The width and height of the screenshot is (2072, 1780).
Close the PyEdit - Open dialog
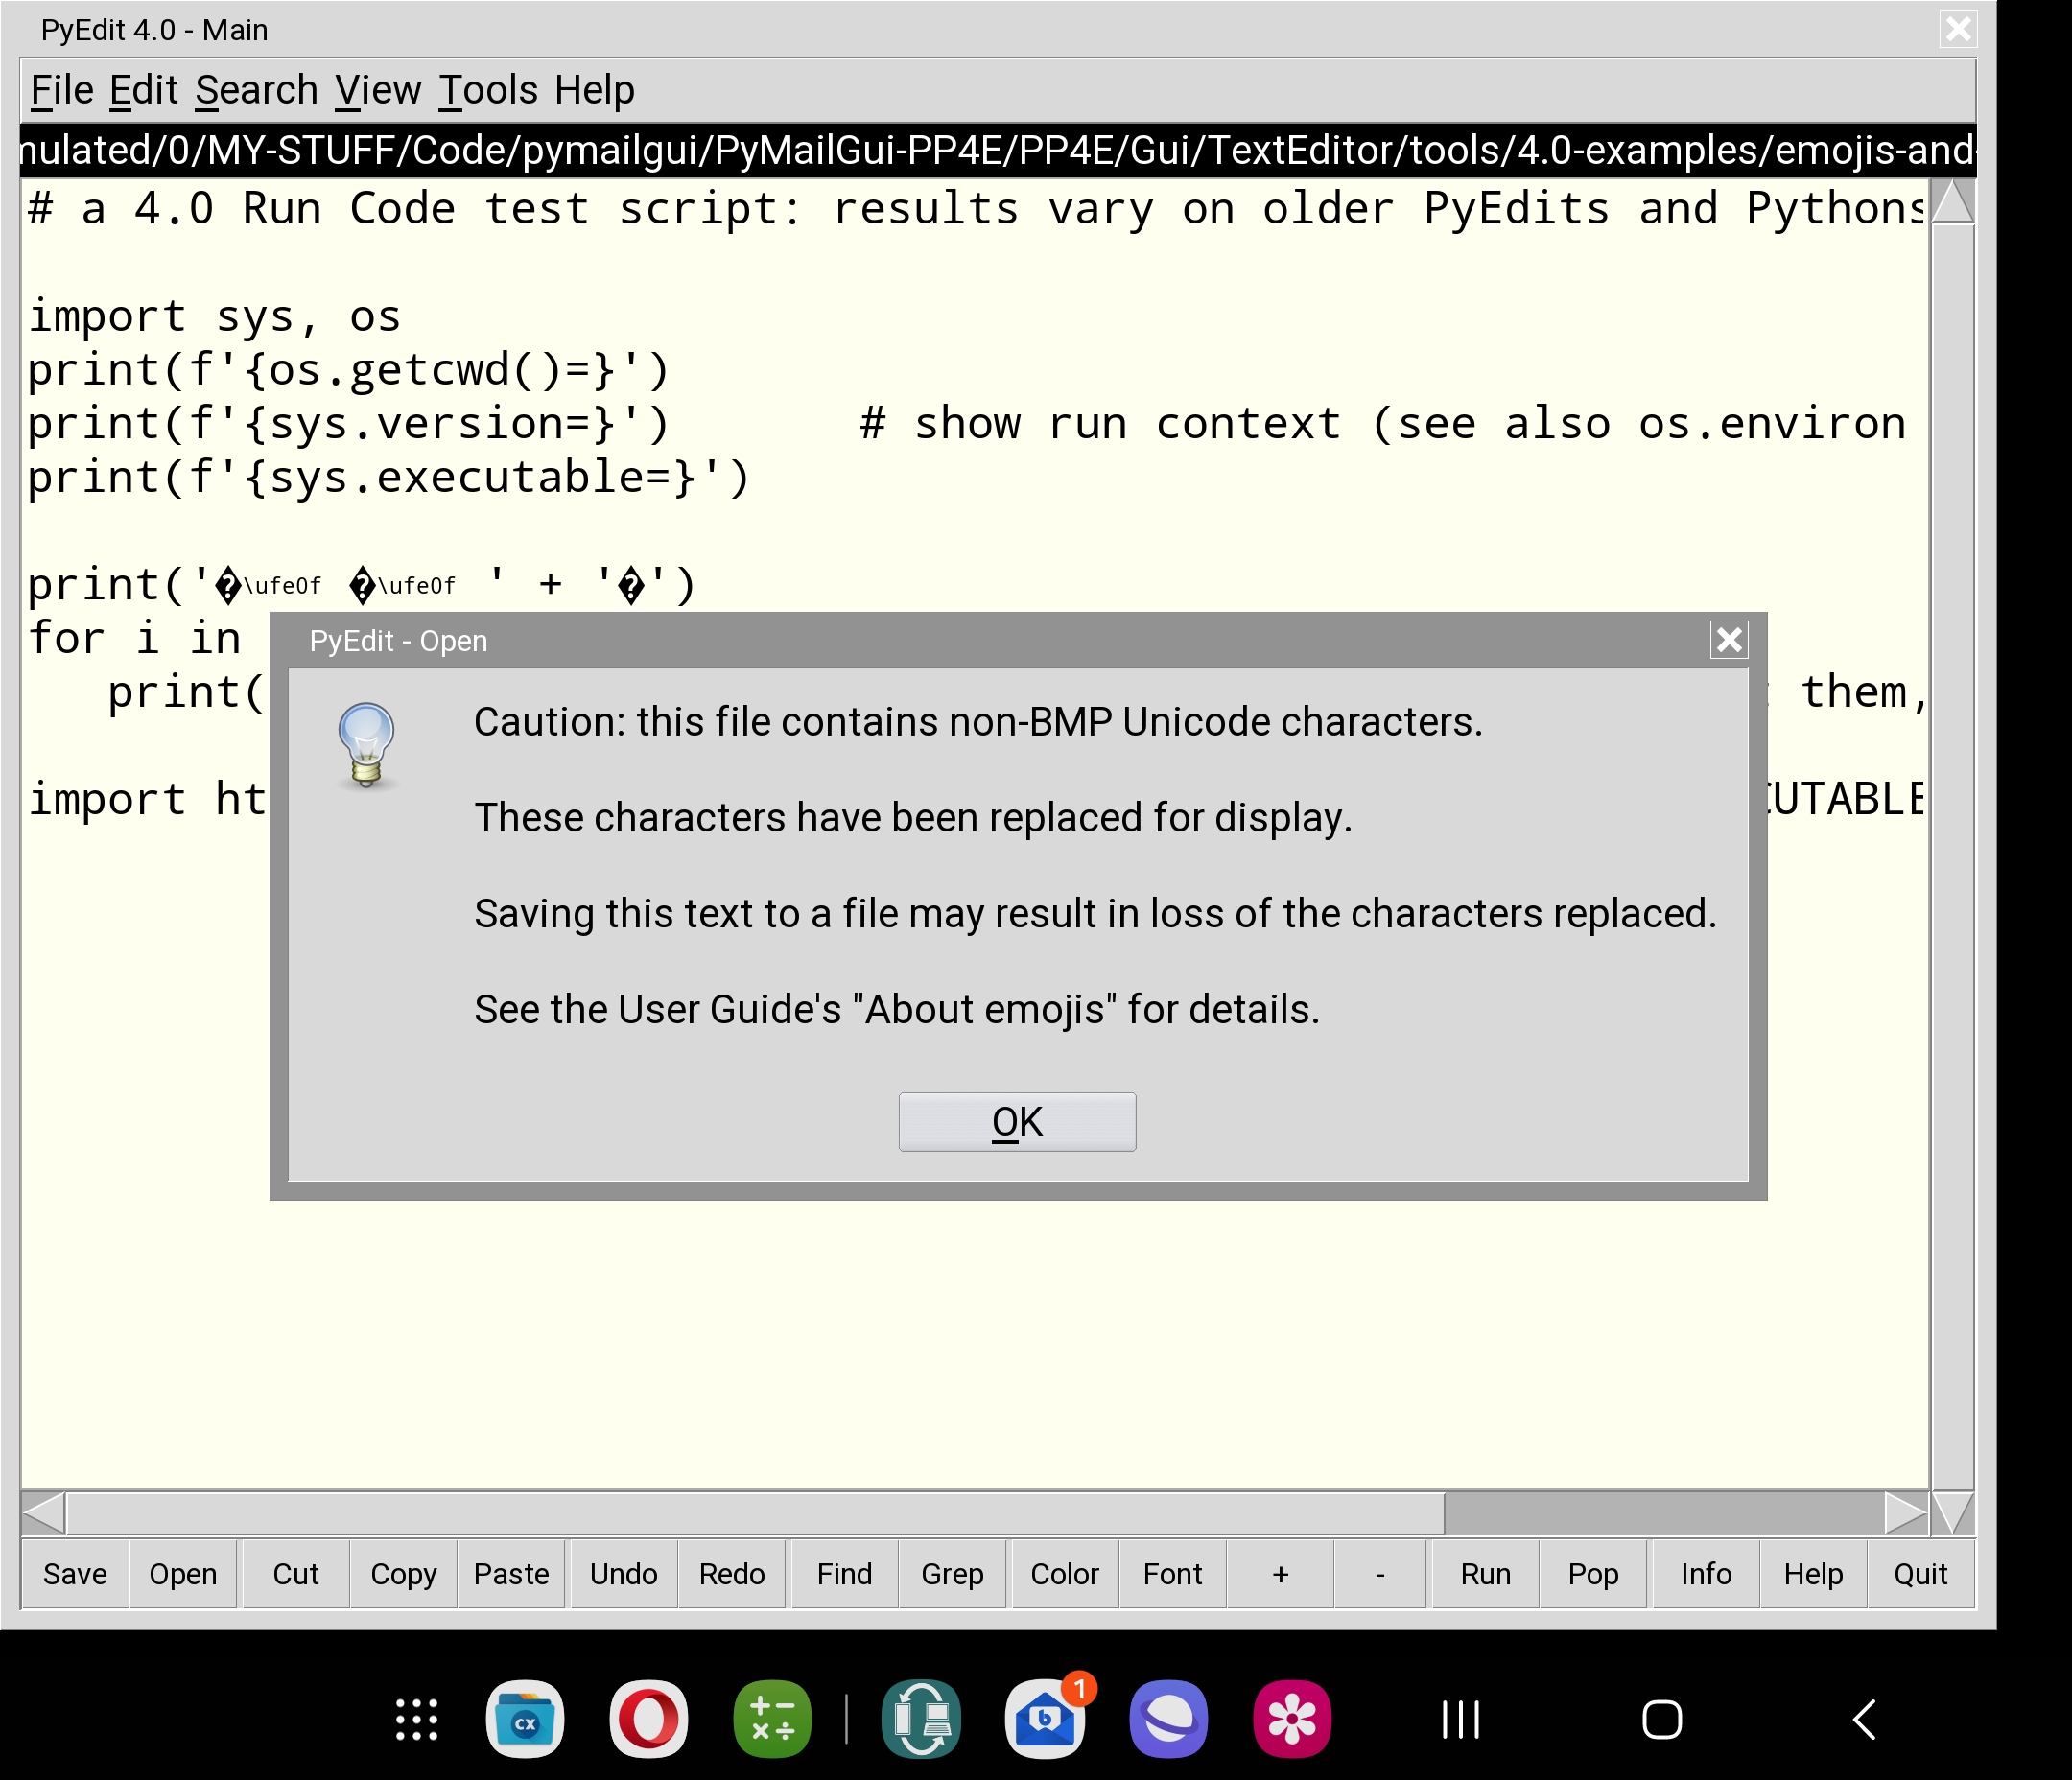[x=1729, y=640]
